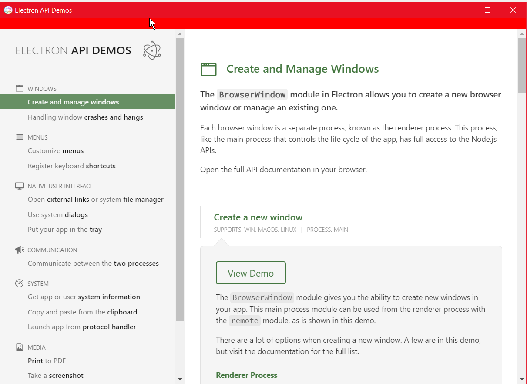Open Get app or user system information
The image size is (527, 384).
click(x=84, y=297)
